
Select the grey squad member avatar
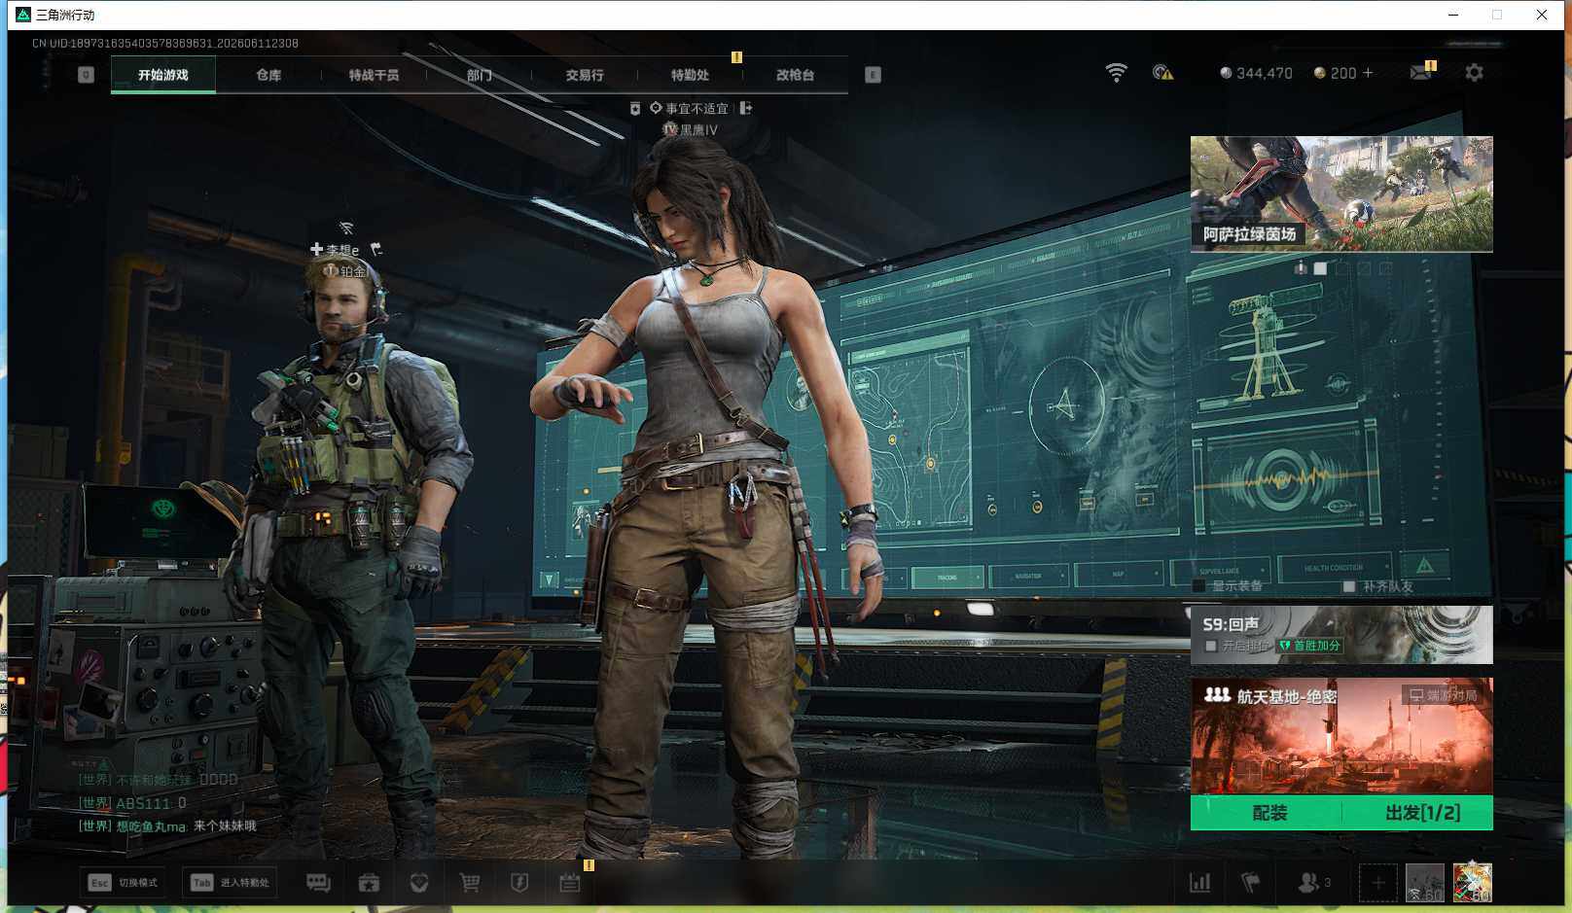point(1425,883)
